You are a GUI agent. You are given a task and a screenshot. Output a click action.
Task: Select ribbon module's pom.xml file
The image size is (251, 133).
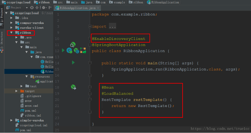click(x=28, y=111)
